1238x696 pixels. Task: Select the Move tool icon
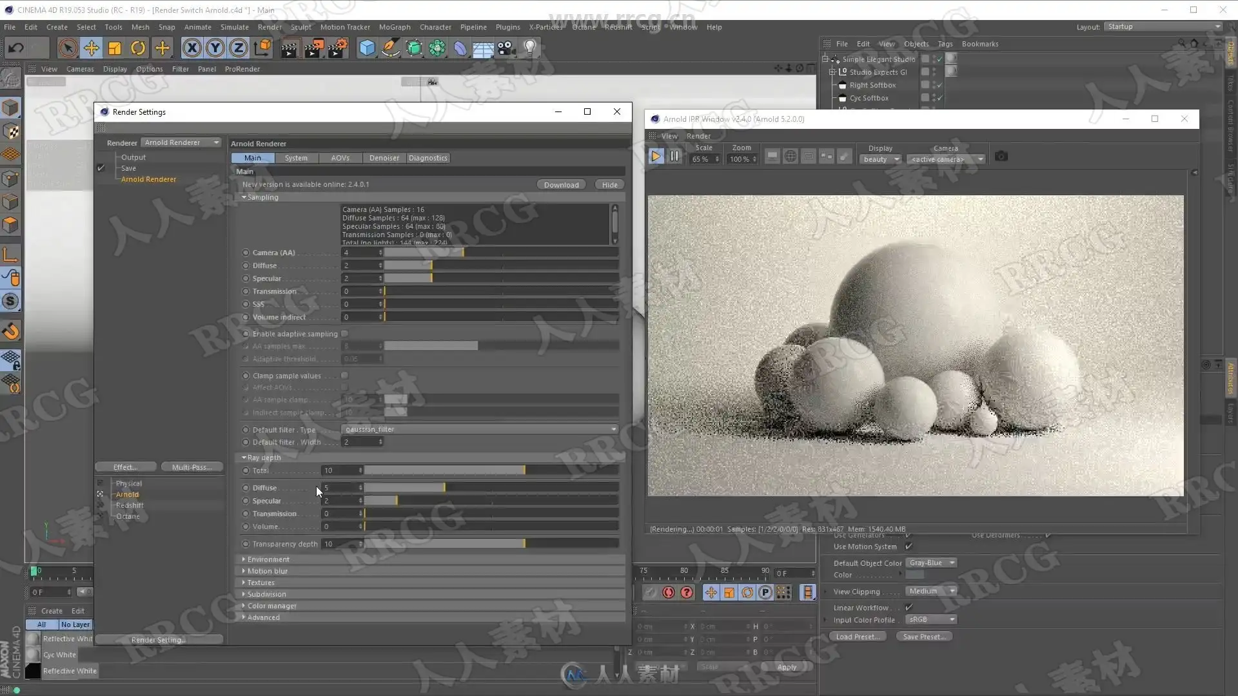coord(92,48)
